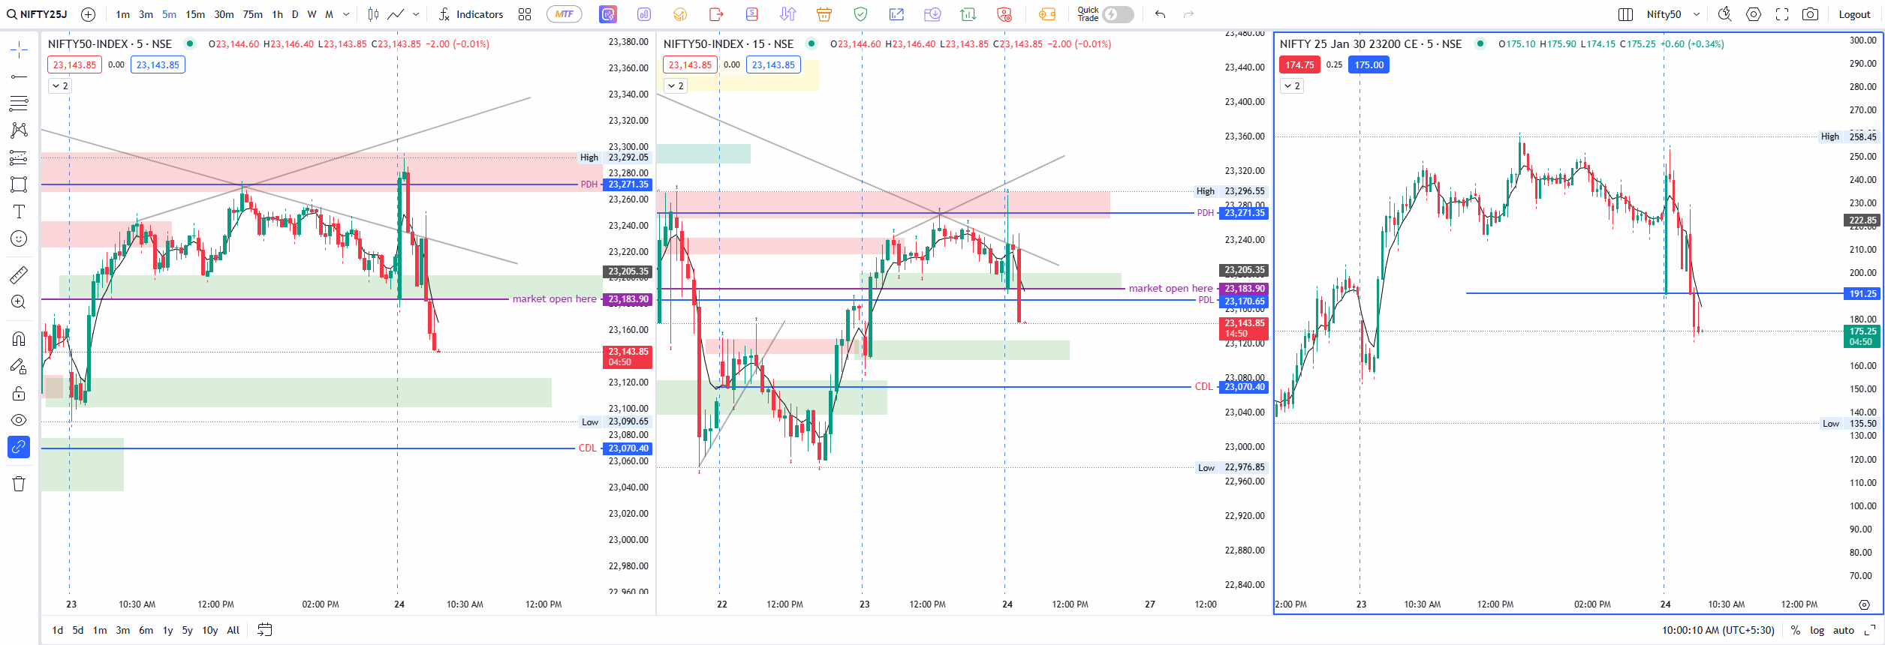Open the green chart download icon
1885x645 pixels.
968,14
